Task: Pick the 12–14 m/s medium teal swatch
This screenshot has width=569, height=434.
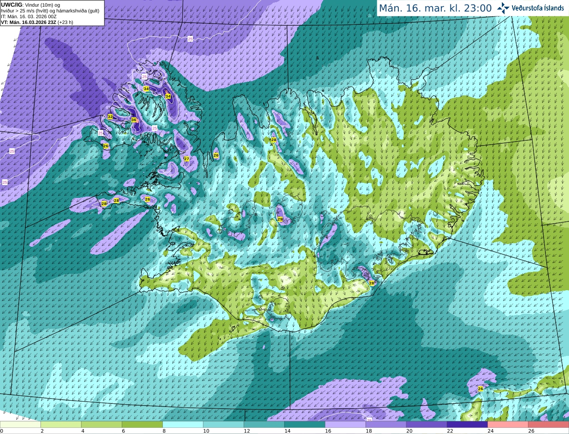Action: coord(264,425)
